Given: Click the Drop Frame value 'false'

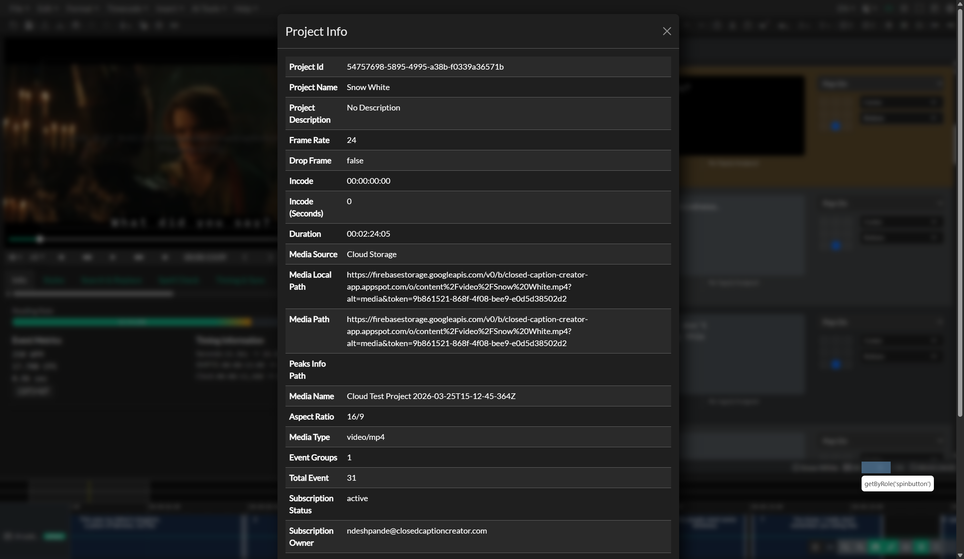Looking at the screenshot, I should pos(355,160).
